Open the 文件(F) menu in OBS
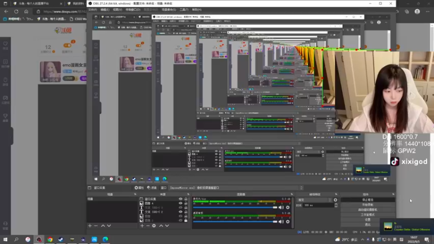 pos(92,10)
